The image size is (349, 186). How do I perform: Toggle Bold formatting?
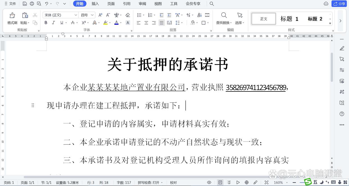(46, 23)
